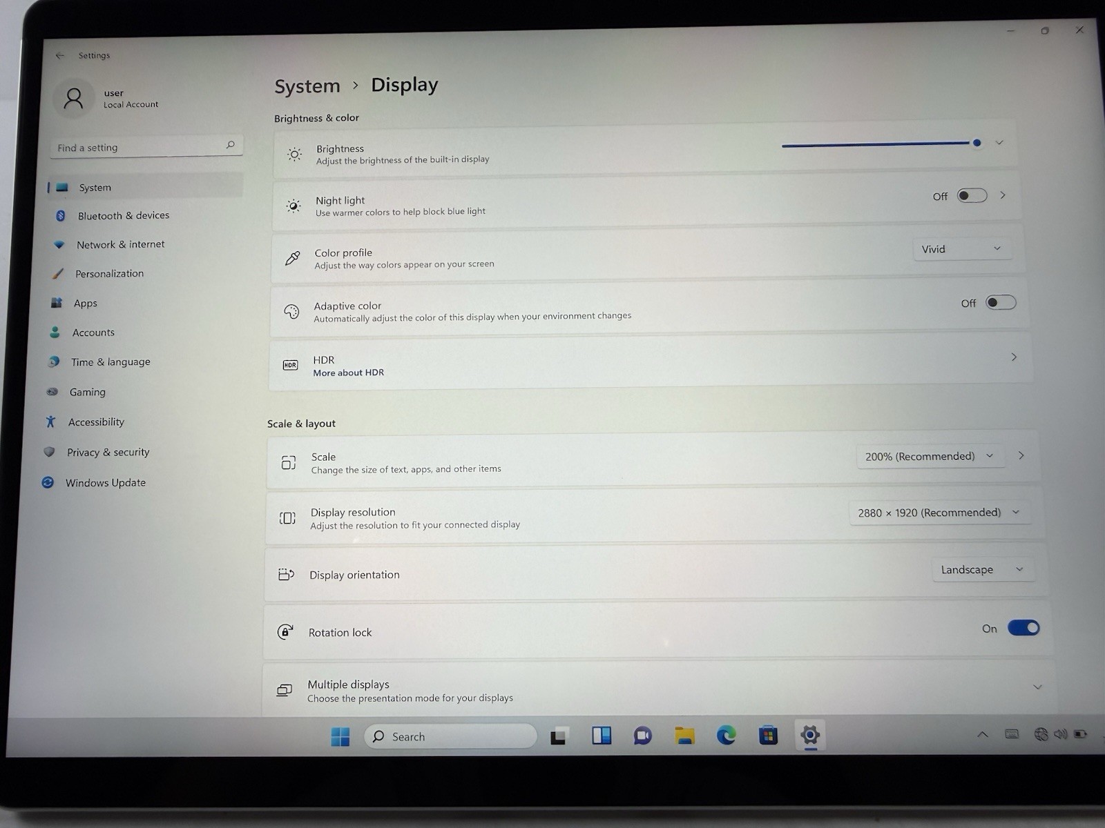The width and height of the screenshot is (1105, 828).
Task: Click the Settings gear on taskbar
Action: pos(810,735)
